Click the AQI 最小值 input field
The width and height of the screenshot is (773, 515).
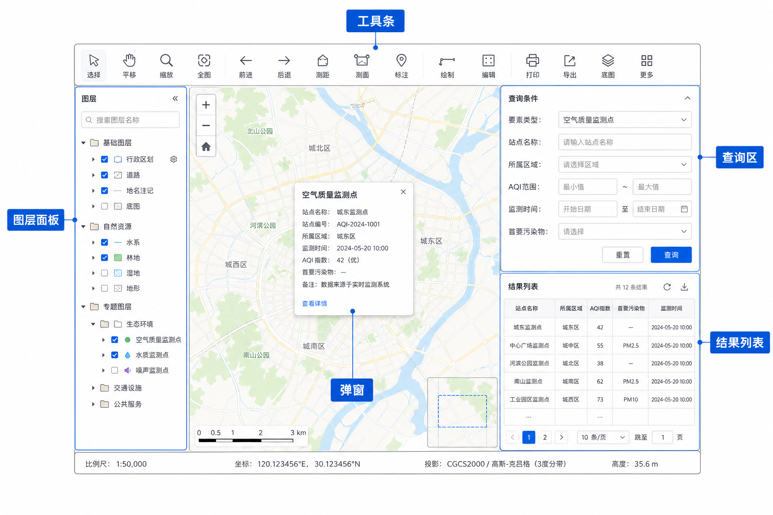[x=588, y=187]
